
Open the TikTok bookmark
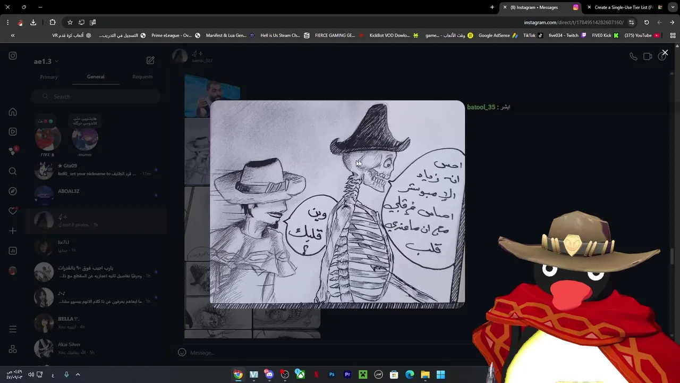[x=533, y=35]
